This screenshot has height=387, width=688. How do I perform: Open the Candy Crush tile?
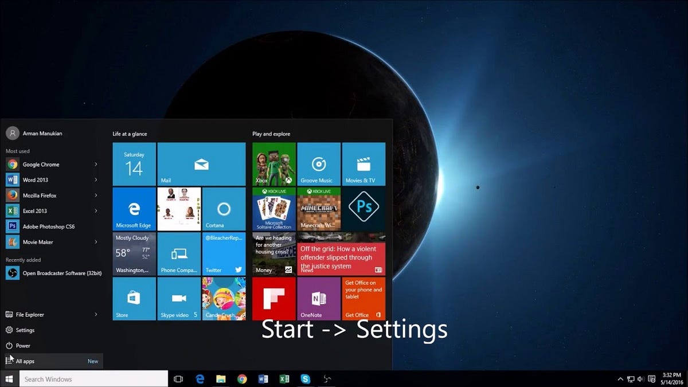tap(224, 298)
